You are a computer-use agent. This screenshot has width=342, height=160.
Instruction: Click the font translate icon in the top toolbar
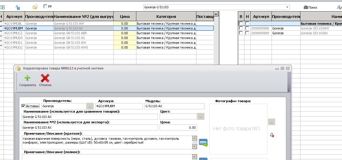18,7
